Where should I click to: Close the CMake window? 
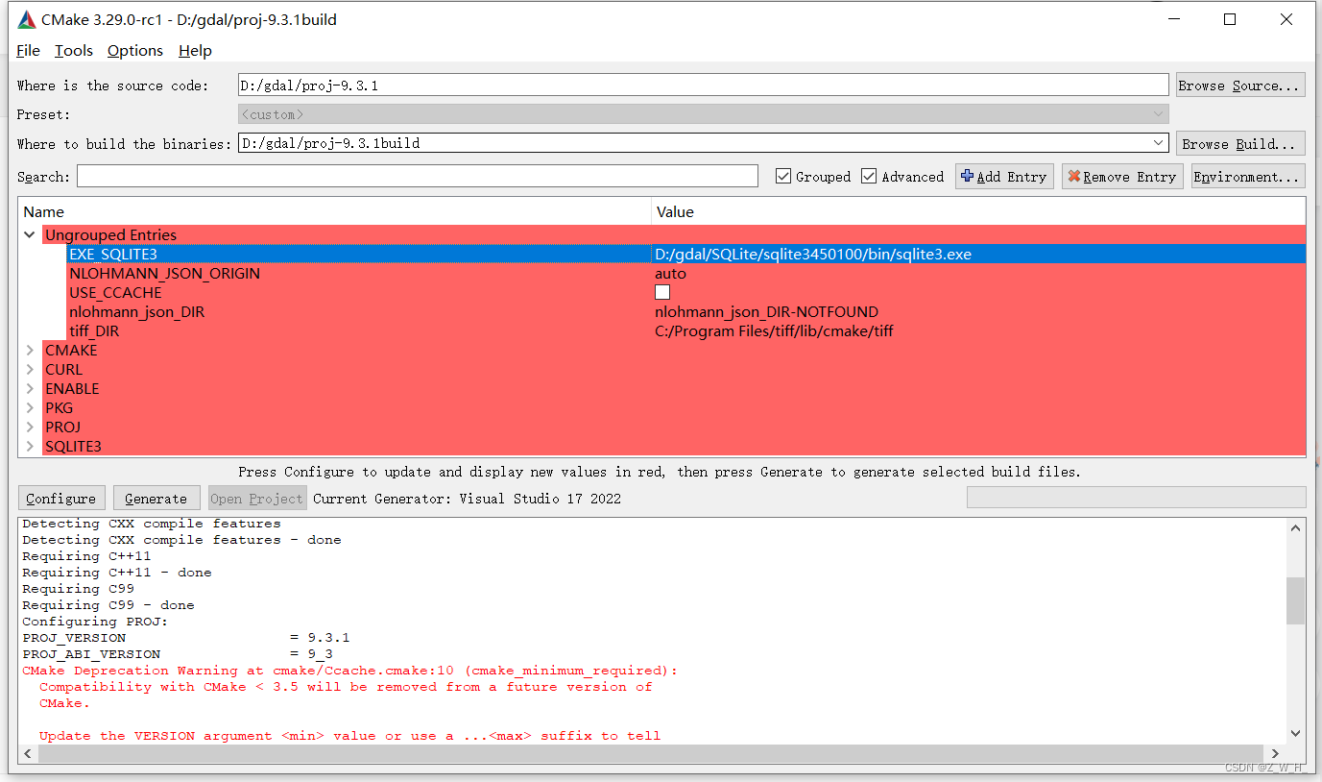point(1286,19)
